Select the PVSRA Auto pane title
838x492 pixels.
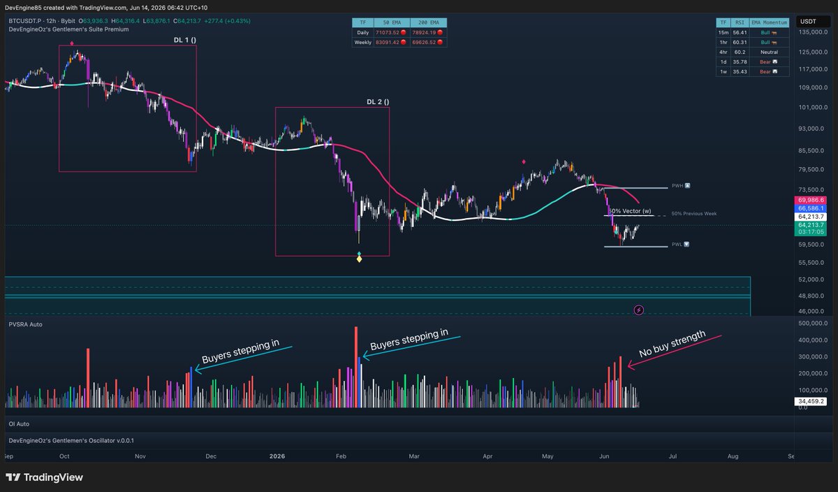(24, 324)
